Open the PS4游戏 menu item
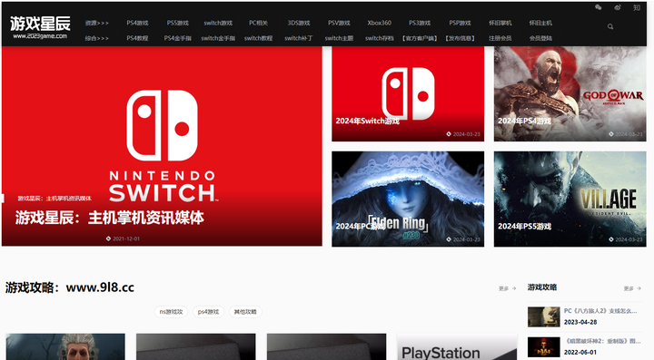 coord(137,23)
